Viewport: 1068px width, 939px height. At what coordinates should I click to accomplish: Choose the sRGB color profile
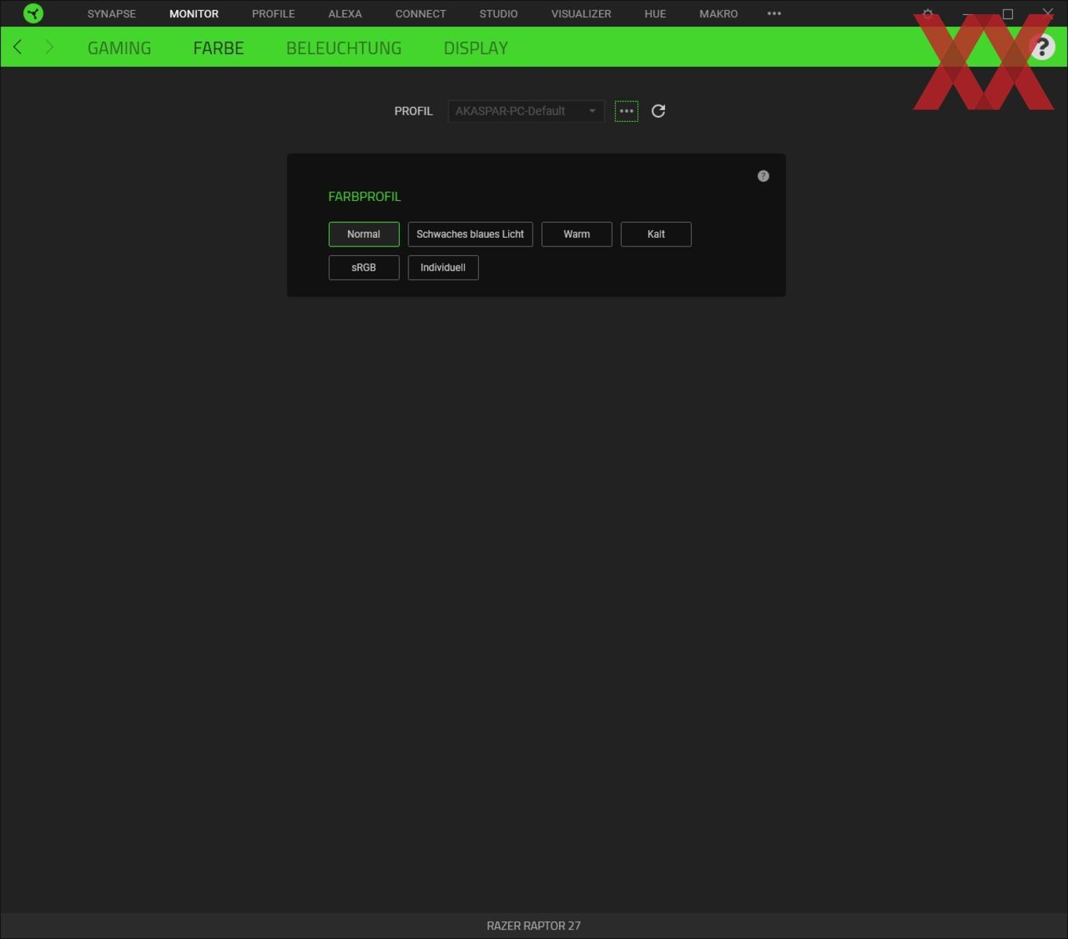[364, 268]
